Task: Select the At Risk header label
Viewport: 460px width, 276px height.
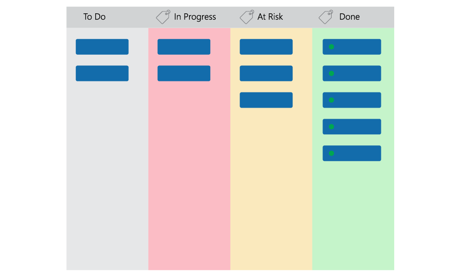Action: click(x=270, y=17)
